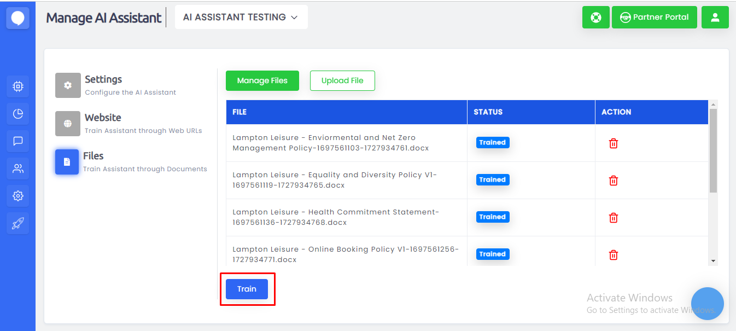Click the Settings gear tile icon
The height and width of the screenshot is (331, 736).
tap(68, 85)
